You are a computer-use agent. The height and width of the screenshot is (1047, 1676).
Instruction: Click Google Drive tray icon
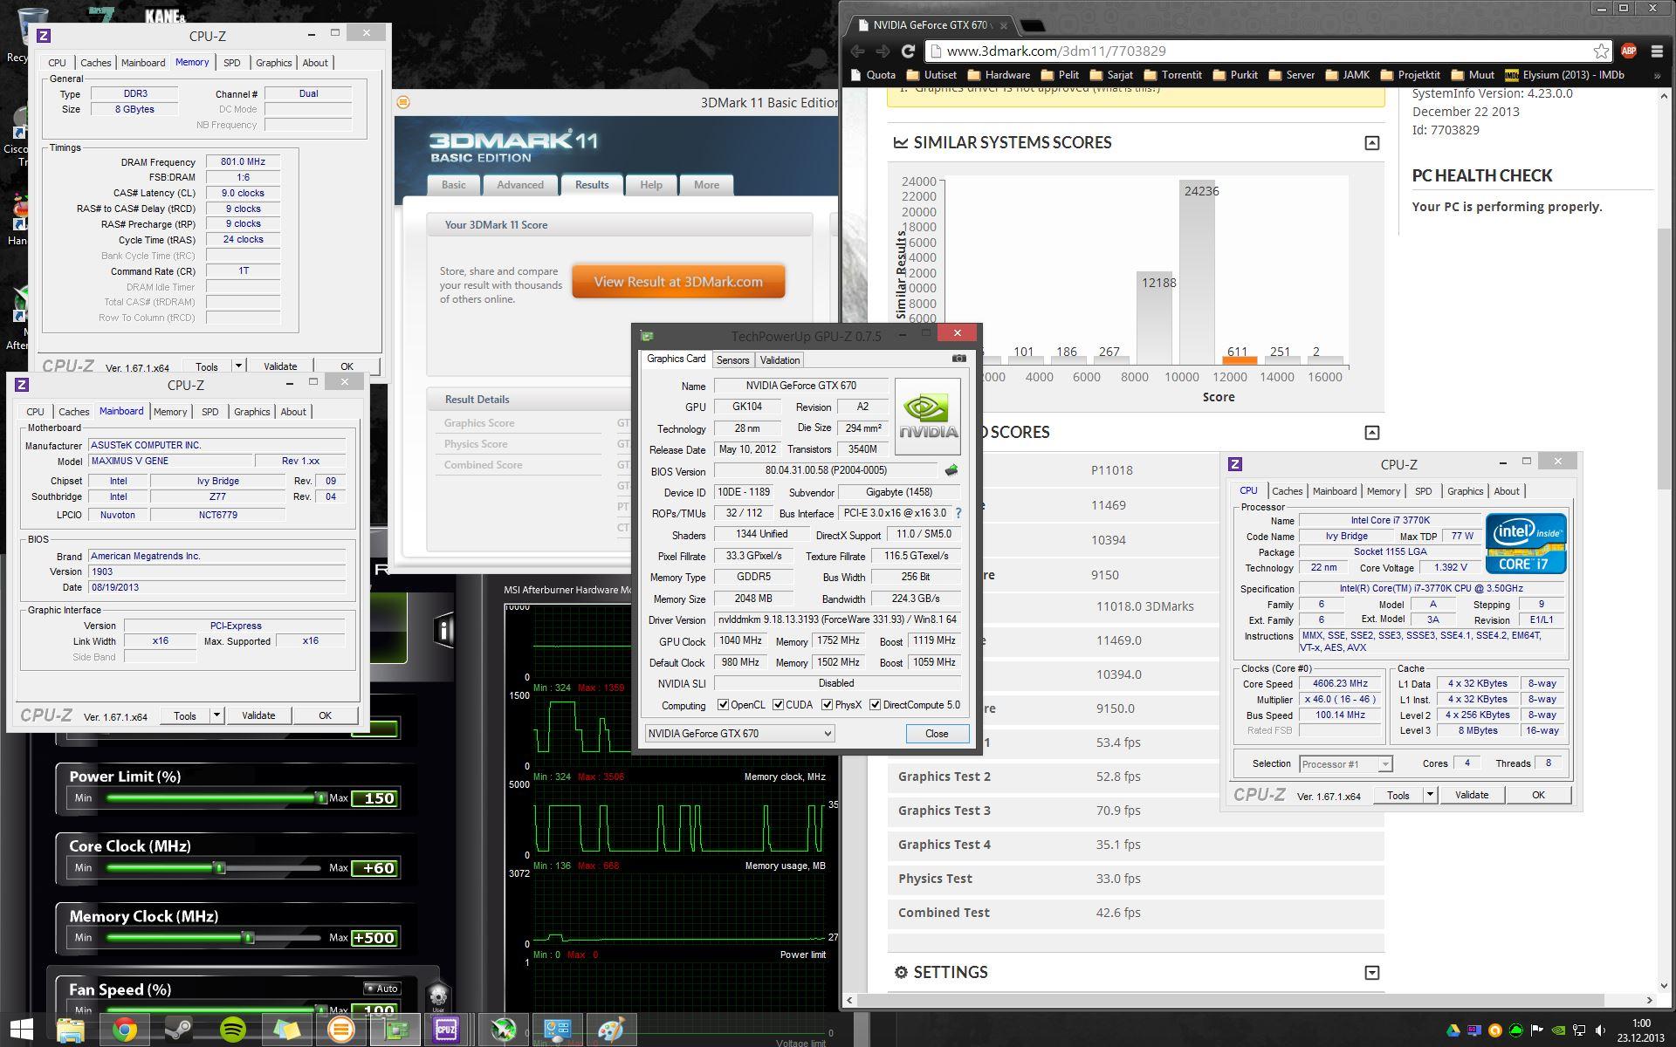(x=1453, y=1030)
